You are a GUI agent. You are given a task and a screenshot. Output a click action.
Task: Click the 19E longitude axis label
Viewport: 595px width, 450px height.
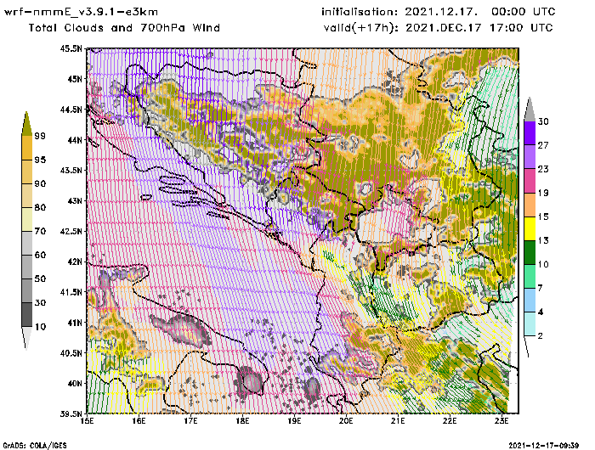(294, 421)
